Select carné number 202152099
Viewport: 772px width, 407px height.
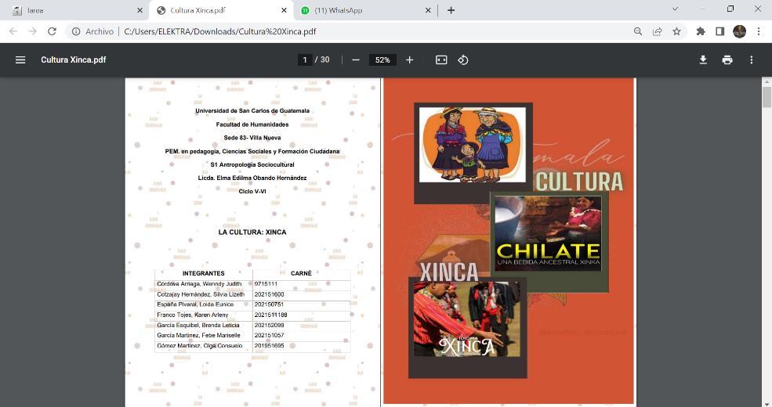point(269,326)
